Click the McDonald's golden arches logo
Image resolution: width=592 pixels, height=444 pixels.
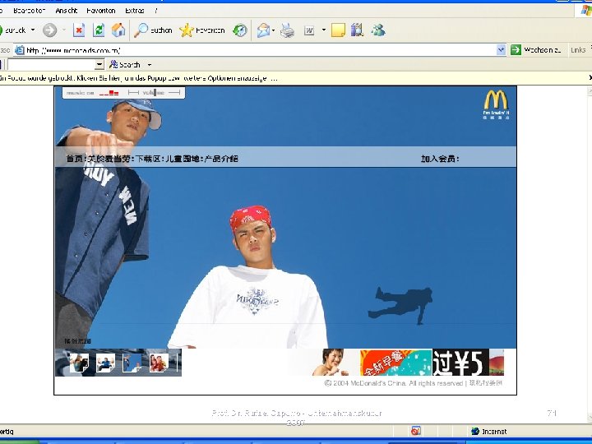pos(496,99)
